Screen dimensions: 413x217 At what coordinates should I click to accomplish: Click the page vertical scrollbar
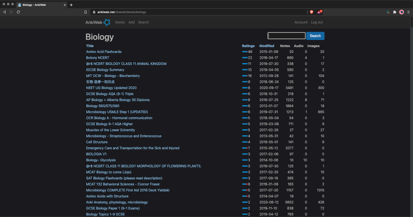(411, 22)
